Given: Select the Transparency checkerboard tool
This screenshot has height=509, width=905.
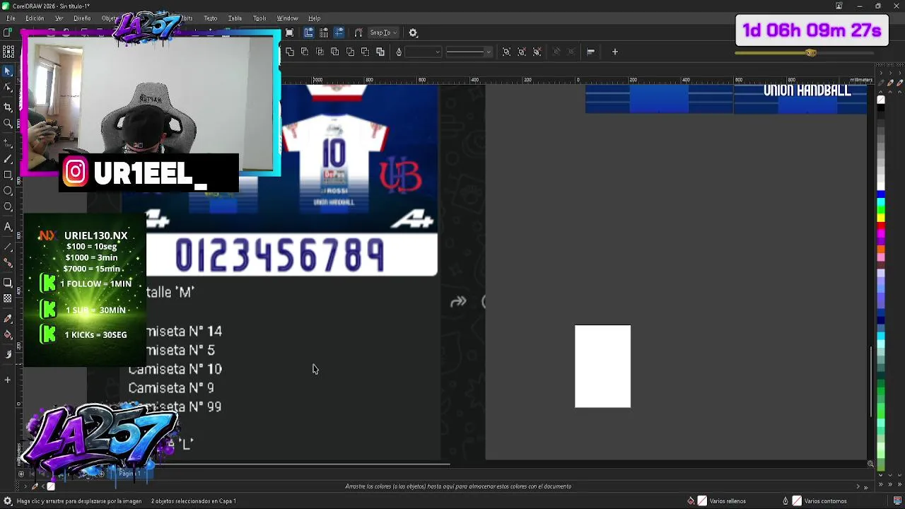Looking at the screenshot, I should click(x=8, y=299).
